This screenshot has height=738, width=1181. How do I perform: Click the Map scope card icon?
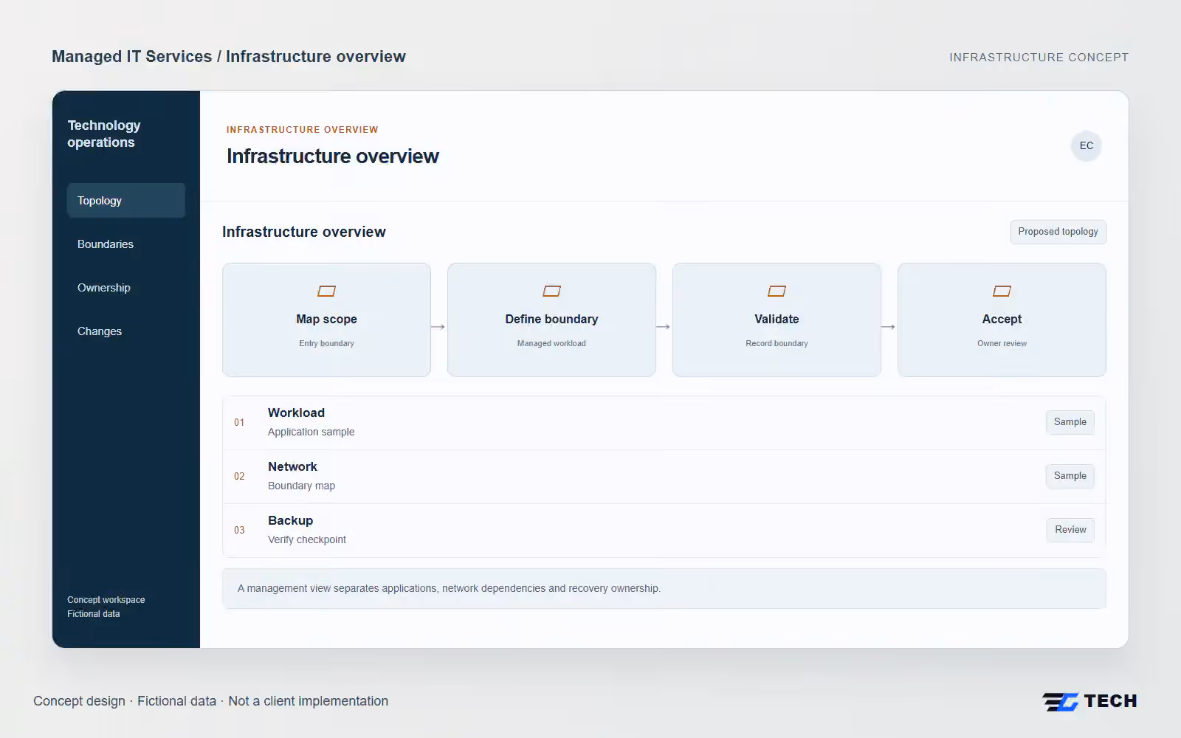click(326, 292)
